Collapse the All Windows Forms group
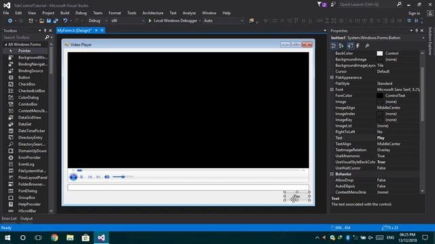This screenshot has width=435, height=244. [x=5, y=45]
